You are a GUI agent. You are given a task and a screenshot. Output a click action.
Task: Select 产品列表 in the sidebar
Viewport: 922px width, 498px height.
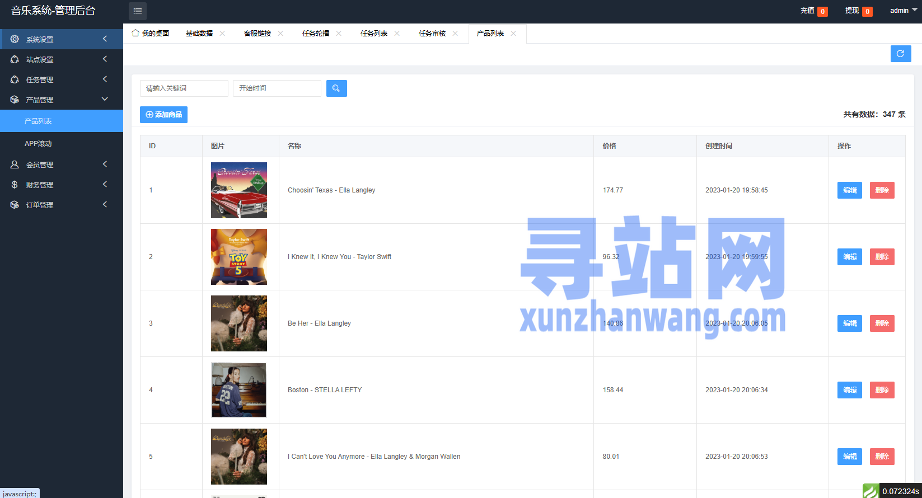[62, 121]
